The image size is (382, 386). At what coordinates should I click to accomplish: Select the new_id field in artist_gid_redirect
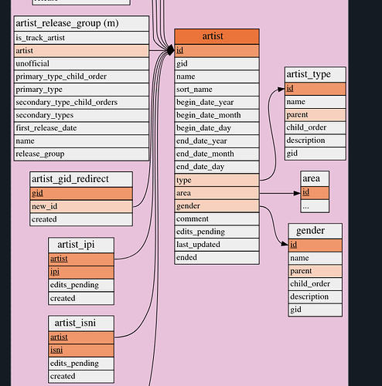click(81, 206)
